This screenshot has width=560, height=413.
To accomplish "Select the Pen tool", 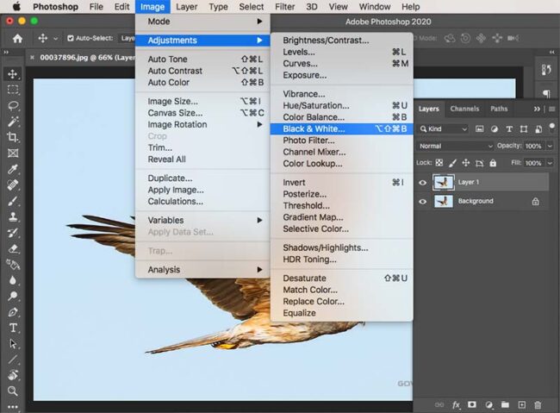I will coord(13,312).
